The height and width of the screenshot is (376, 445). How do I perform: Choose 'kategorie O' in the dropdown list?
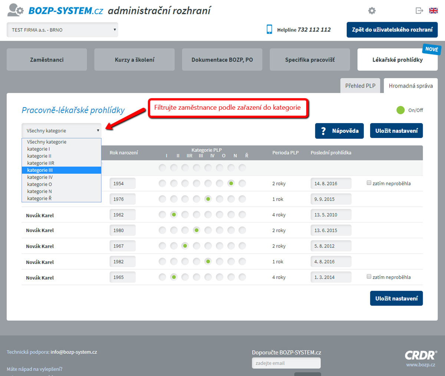click(62, 184)
